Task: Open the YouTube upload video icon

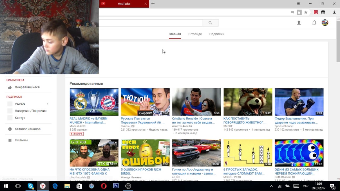Action: pyautogui.click(x=299, y=23)
